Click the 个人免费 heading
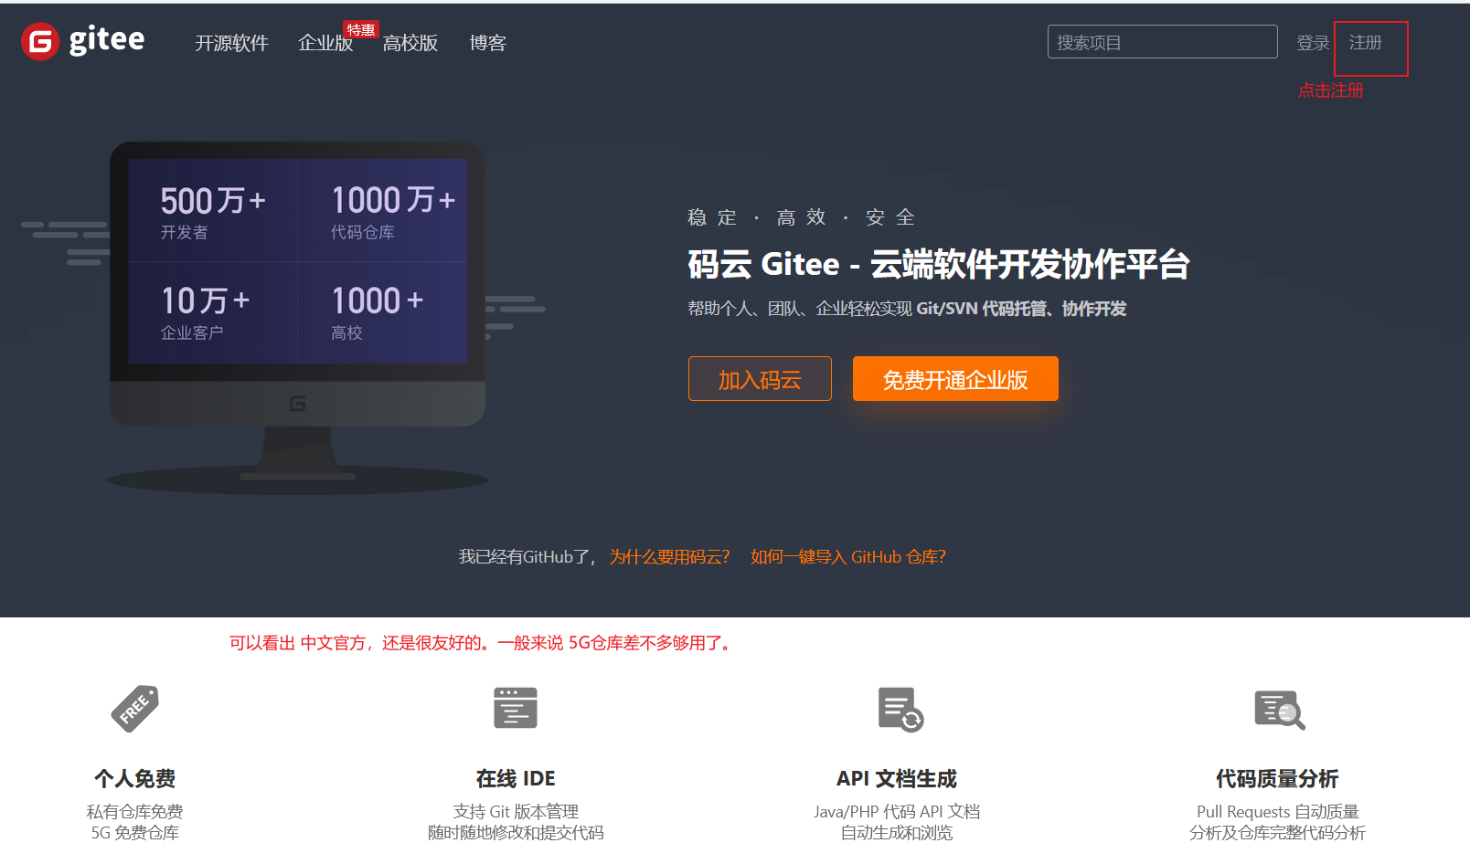Image resolution: width=1470 pixels, height=843 pixels. pos(135,779)
